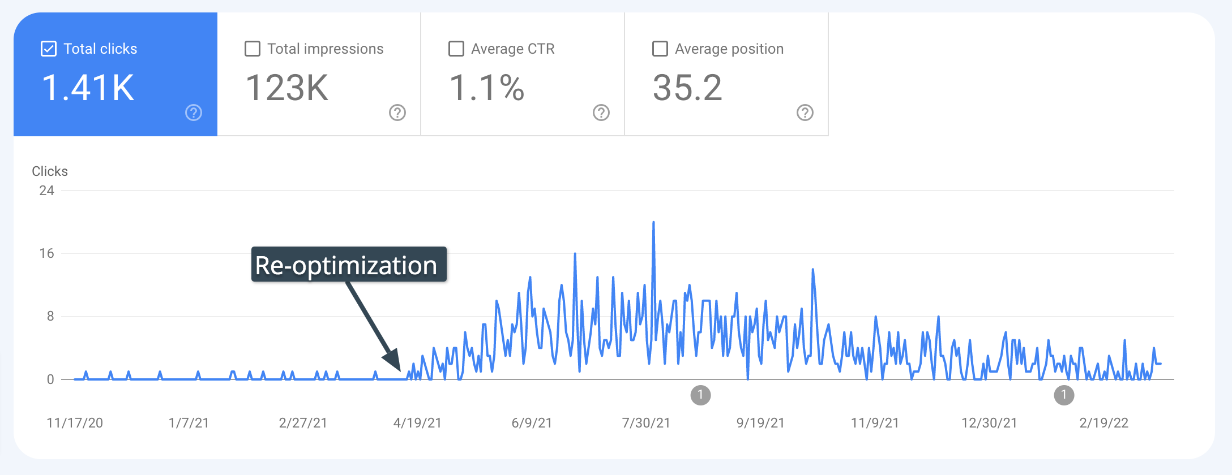Click the 1.41K total clicks value

click(88, 88)
